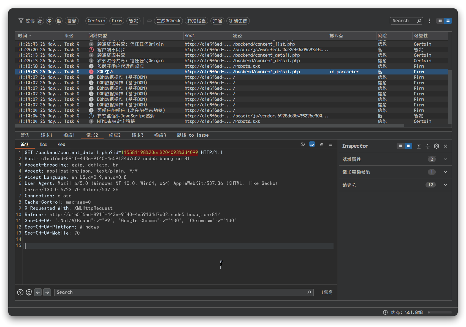Hide non-printable characters with the eye-slash icon
Screen dimensions: 466x327
click(x=303, y=144)
